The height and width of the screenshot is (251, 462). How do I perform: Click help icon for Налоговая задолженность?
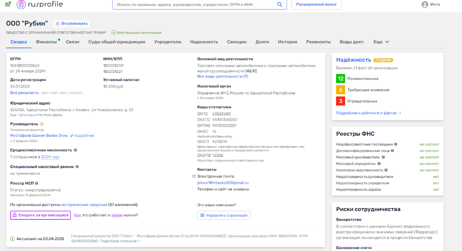tap(386, 170)
